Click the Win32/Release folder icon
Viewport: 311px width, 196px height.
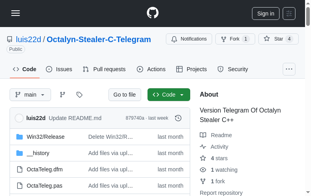(x=20, y=137)
